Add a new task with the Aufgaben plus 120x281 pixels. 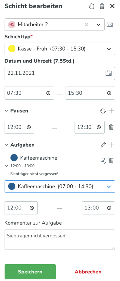pyautogui.click(x=111, y=145)
